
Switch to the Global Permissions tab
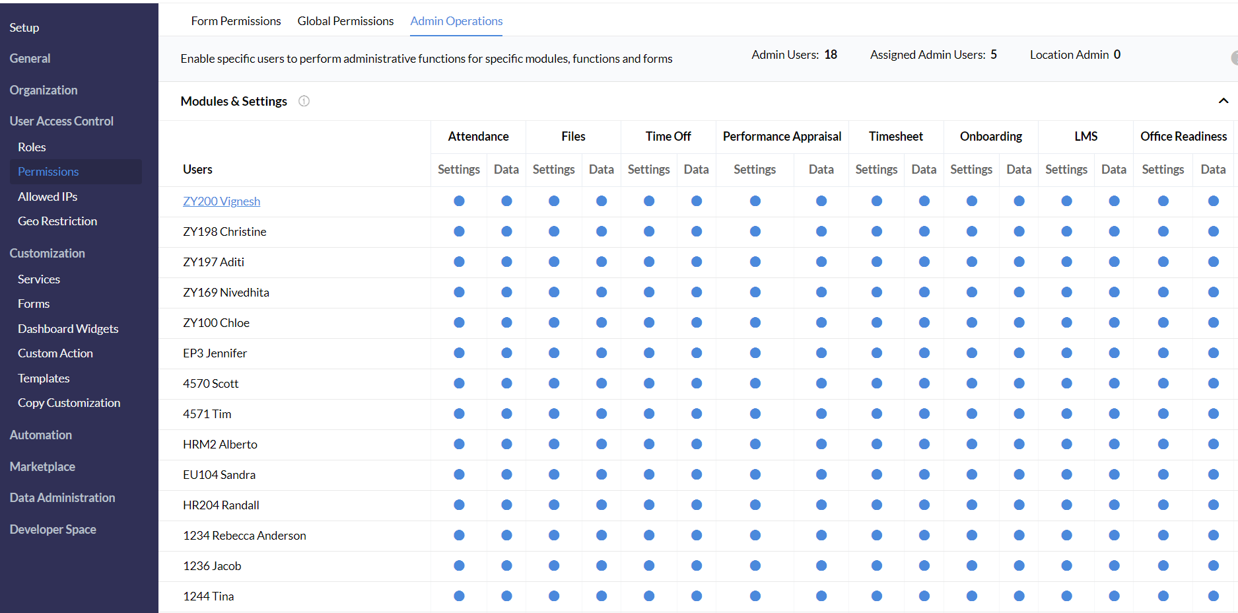345,21
